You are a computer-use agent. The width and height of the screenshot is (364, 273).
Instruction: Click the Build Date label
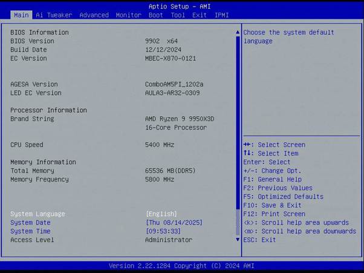[x=28, y=50]
